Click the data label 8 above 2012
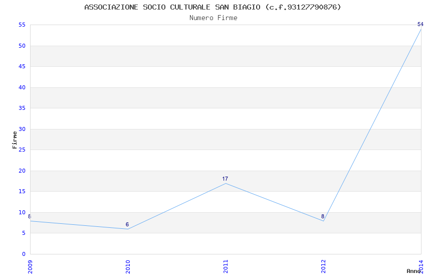This screenshot has height=276, width=426. point(322,216)
